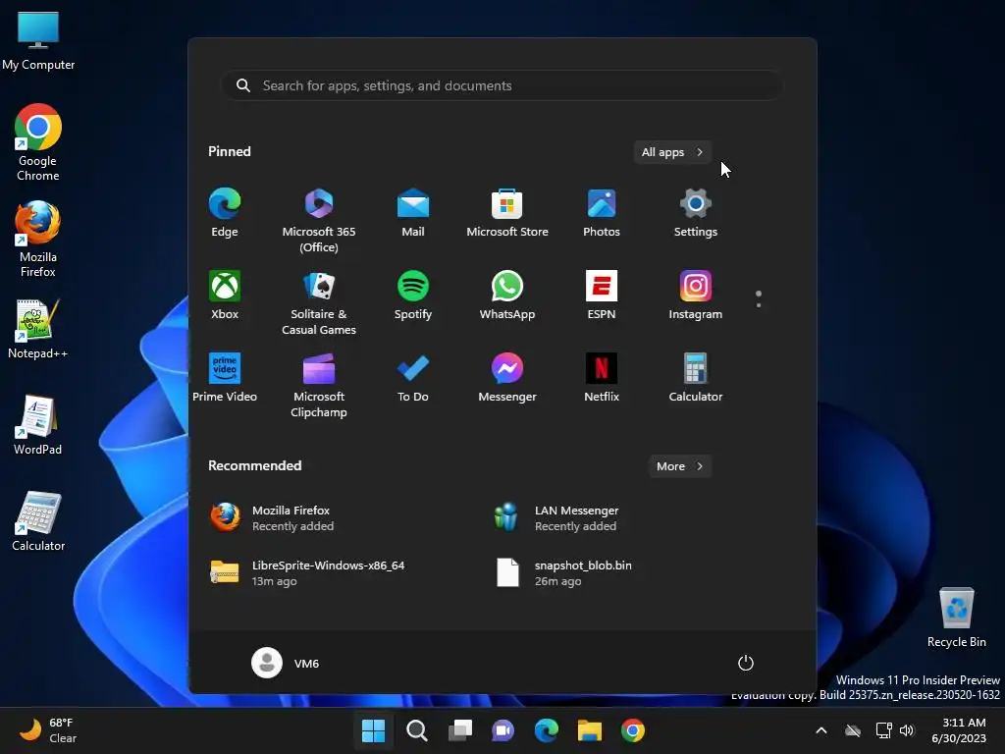The height and width of the screenshot is (754, 1005).
Task: Launch Prime Video app
Action: point(225,378)
